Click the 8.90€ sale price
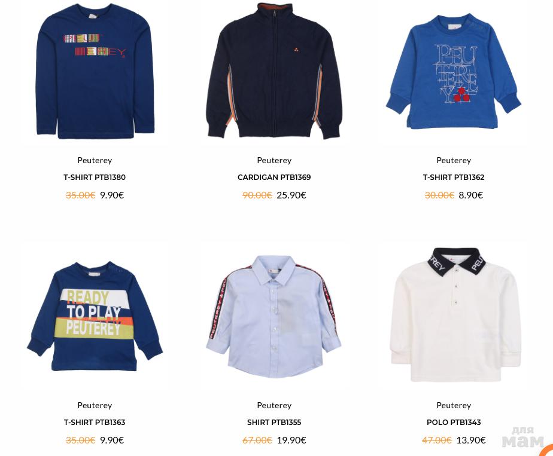Screen dimensions: 553x456 point(470,195)
